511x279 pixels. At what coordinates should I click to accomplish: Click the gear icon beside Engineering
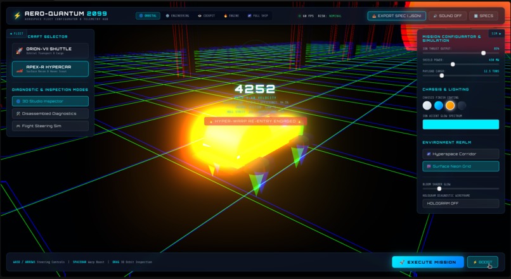click(167, 16)
